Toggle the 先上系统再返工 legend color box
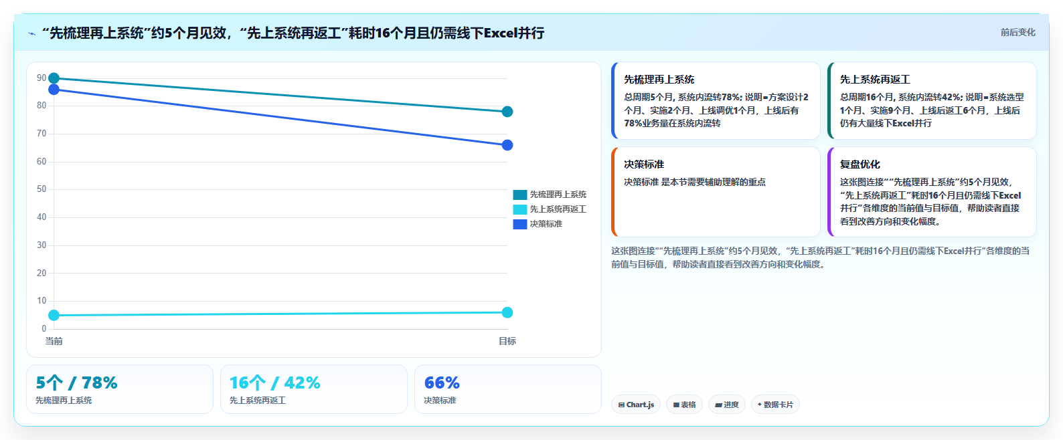 click(x=520, y=209)
